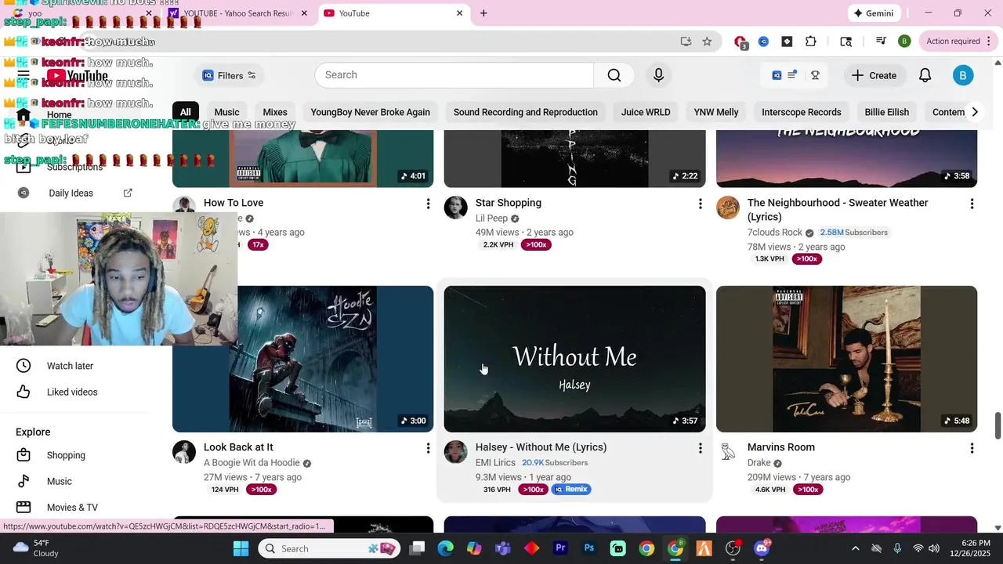Open vidIQ Filters toggle button

[229, 75]
